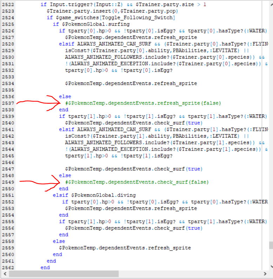Click horizontal scrollbar left arrow
Image resolution: width=273 pixels, height=279 pixels.
[x=5, y=274]
